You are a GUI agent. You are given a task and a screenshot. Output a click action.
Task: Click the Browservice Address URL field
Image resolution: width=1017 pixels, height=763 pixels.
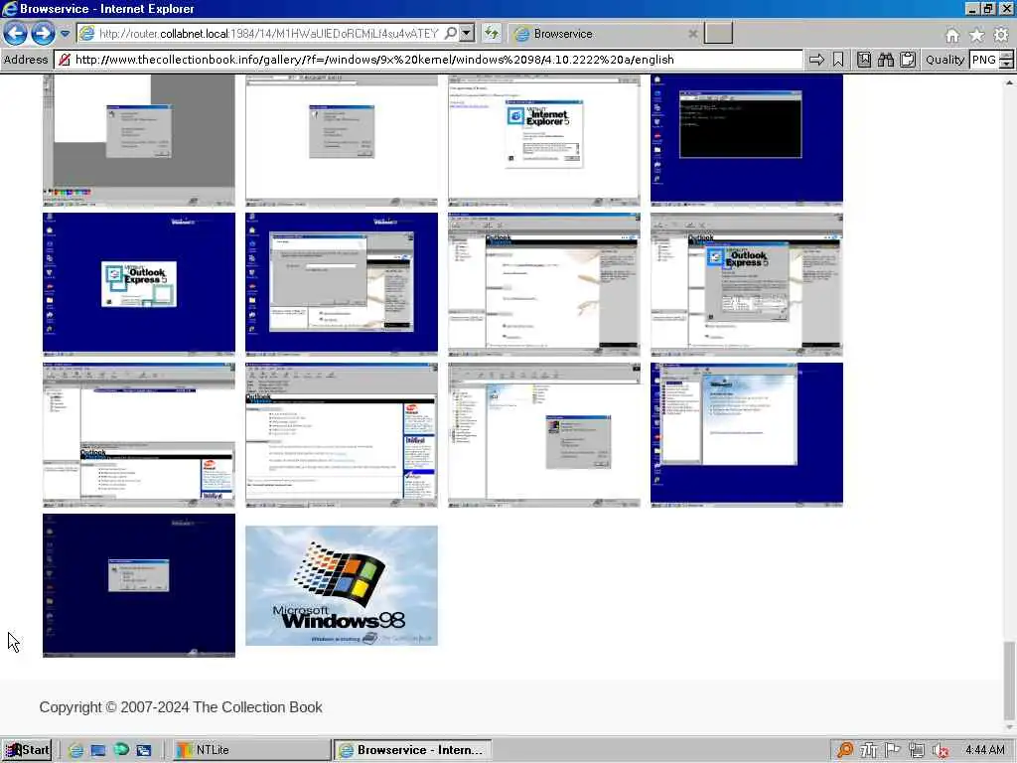(x=428, y=60)
